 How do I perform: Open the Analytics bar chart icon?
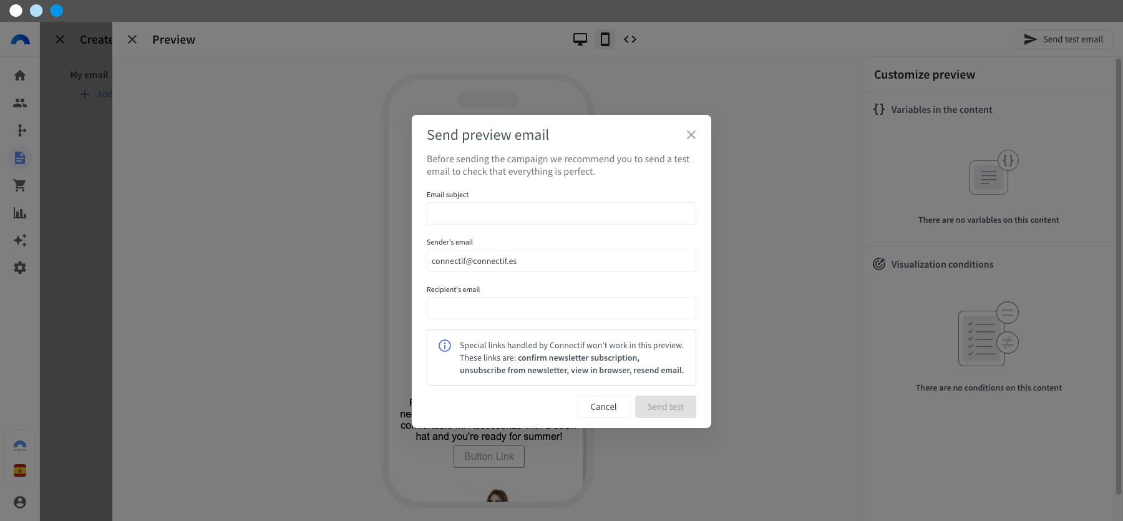(x=20, y=213)
